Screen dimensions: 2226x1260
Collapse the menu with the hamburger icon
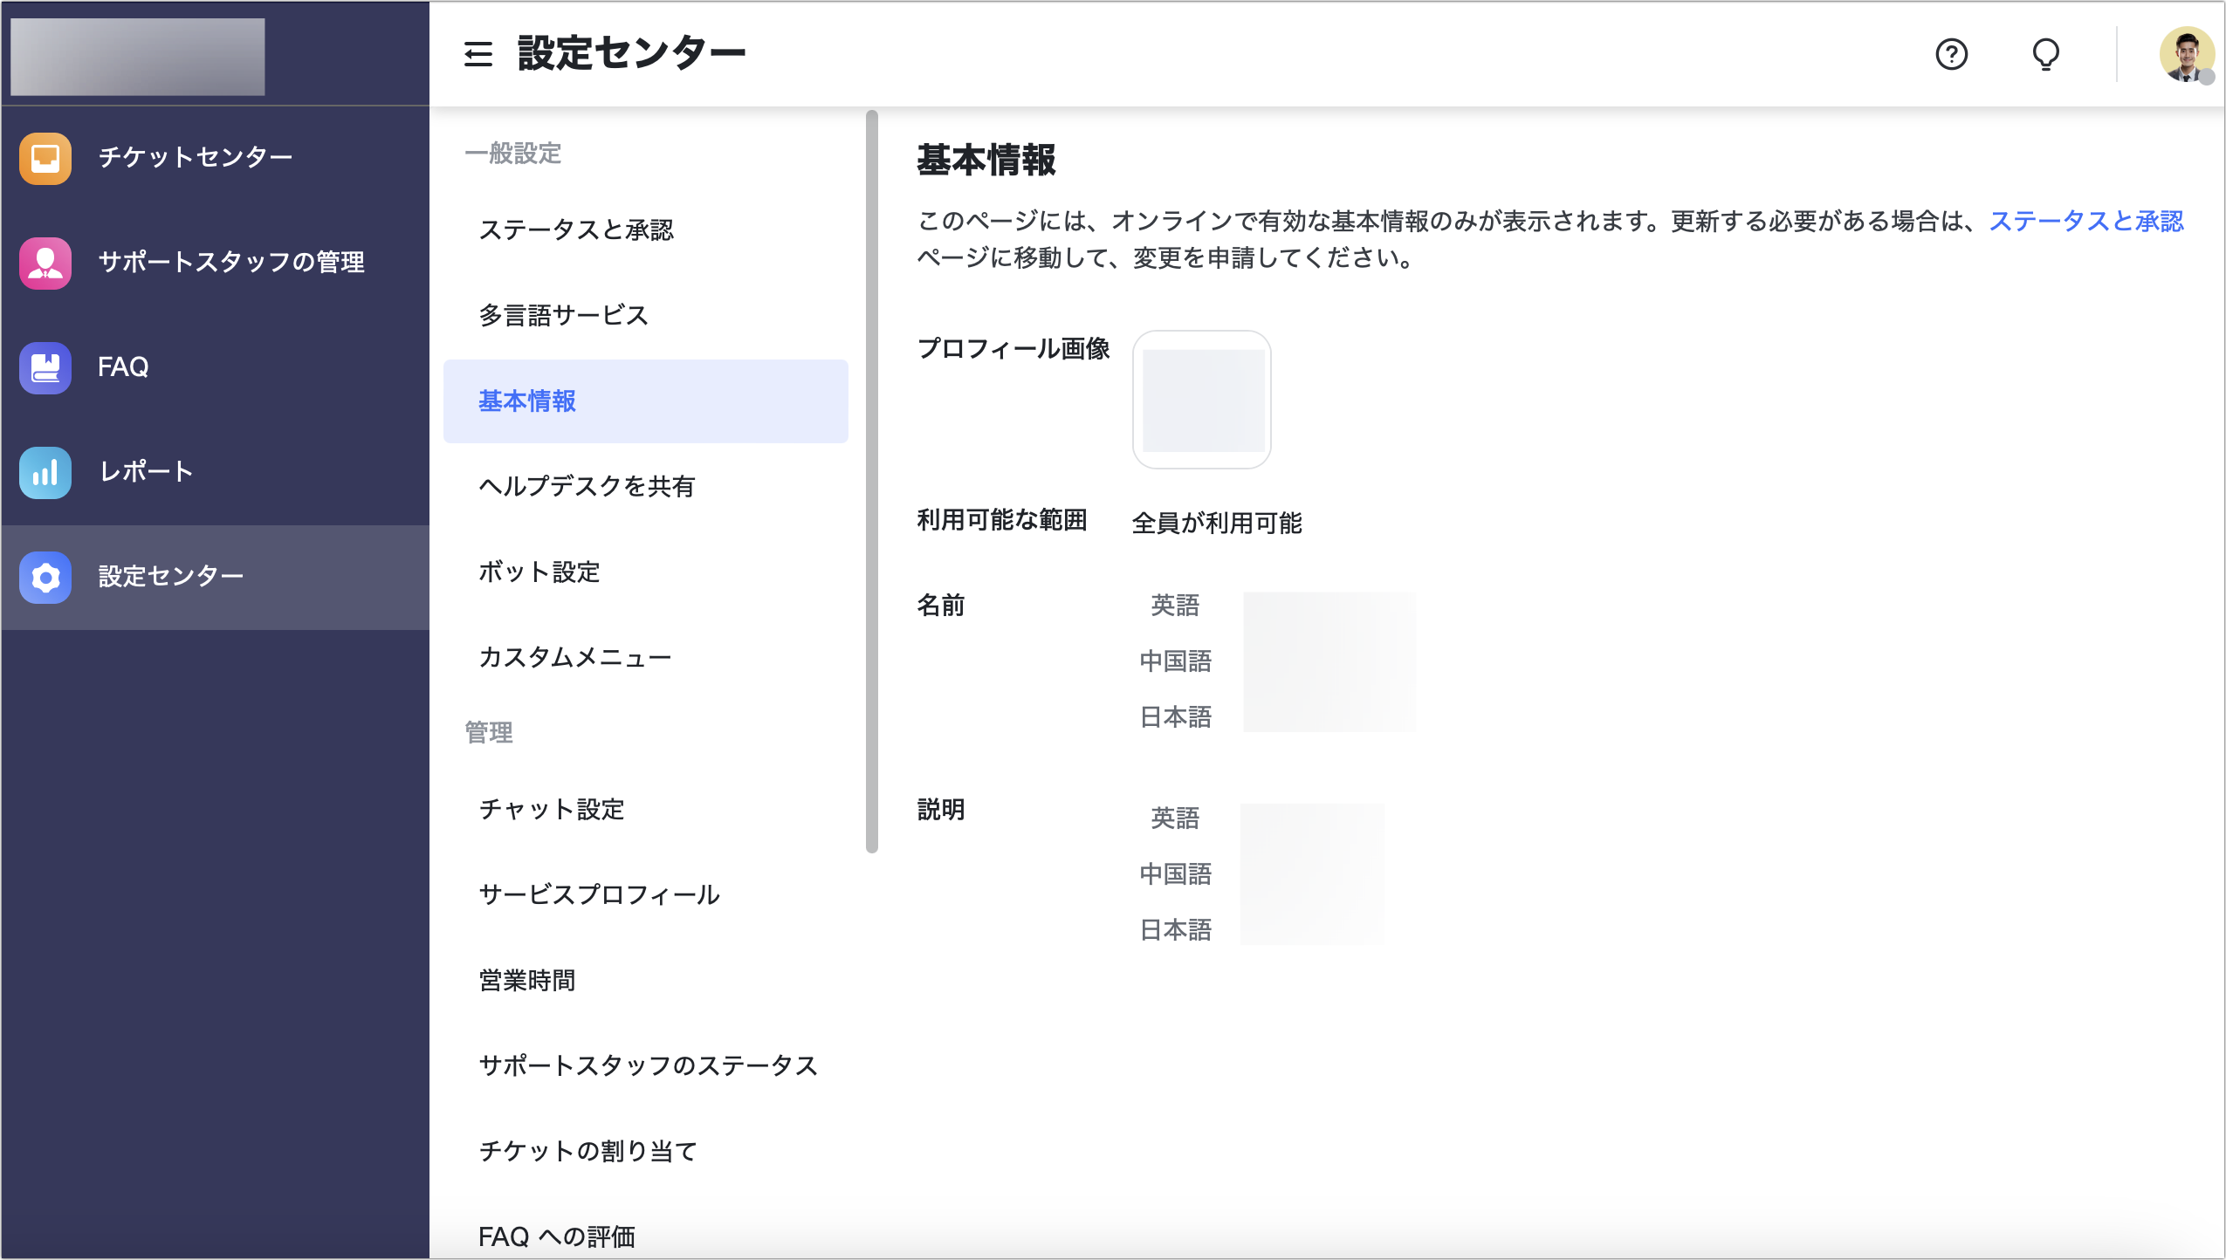coord(478,54)
